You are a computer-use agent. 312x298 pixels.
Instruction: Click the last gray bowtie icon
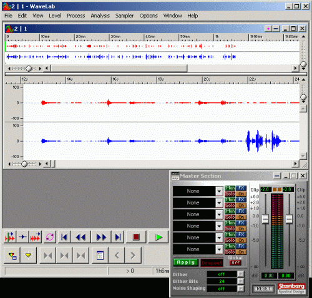coord(80,256)
